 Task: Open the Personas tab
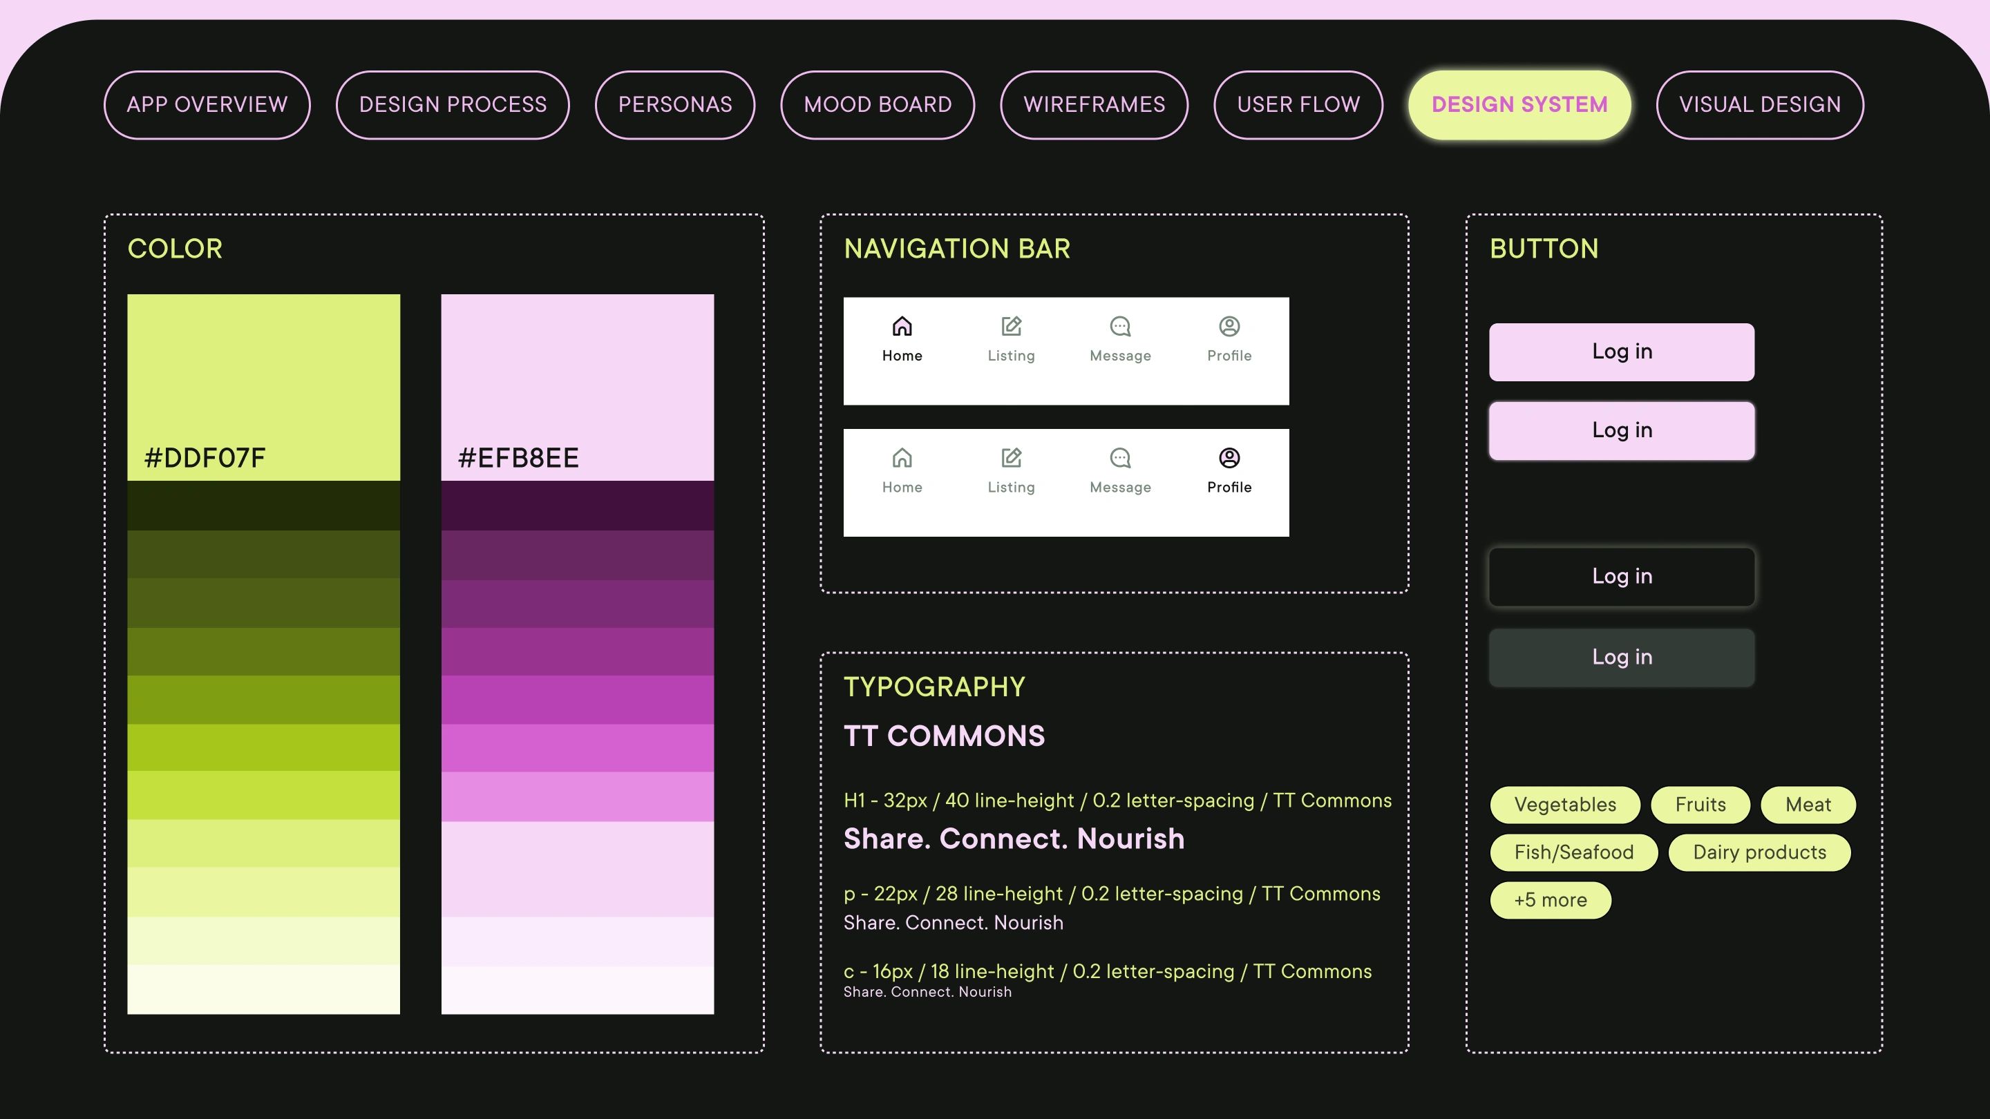click(675, 105)
